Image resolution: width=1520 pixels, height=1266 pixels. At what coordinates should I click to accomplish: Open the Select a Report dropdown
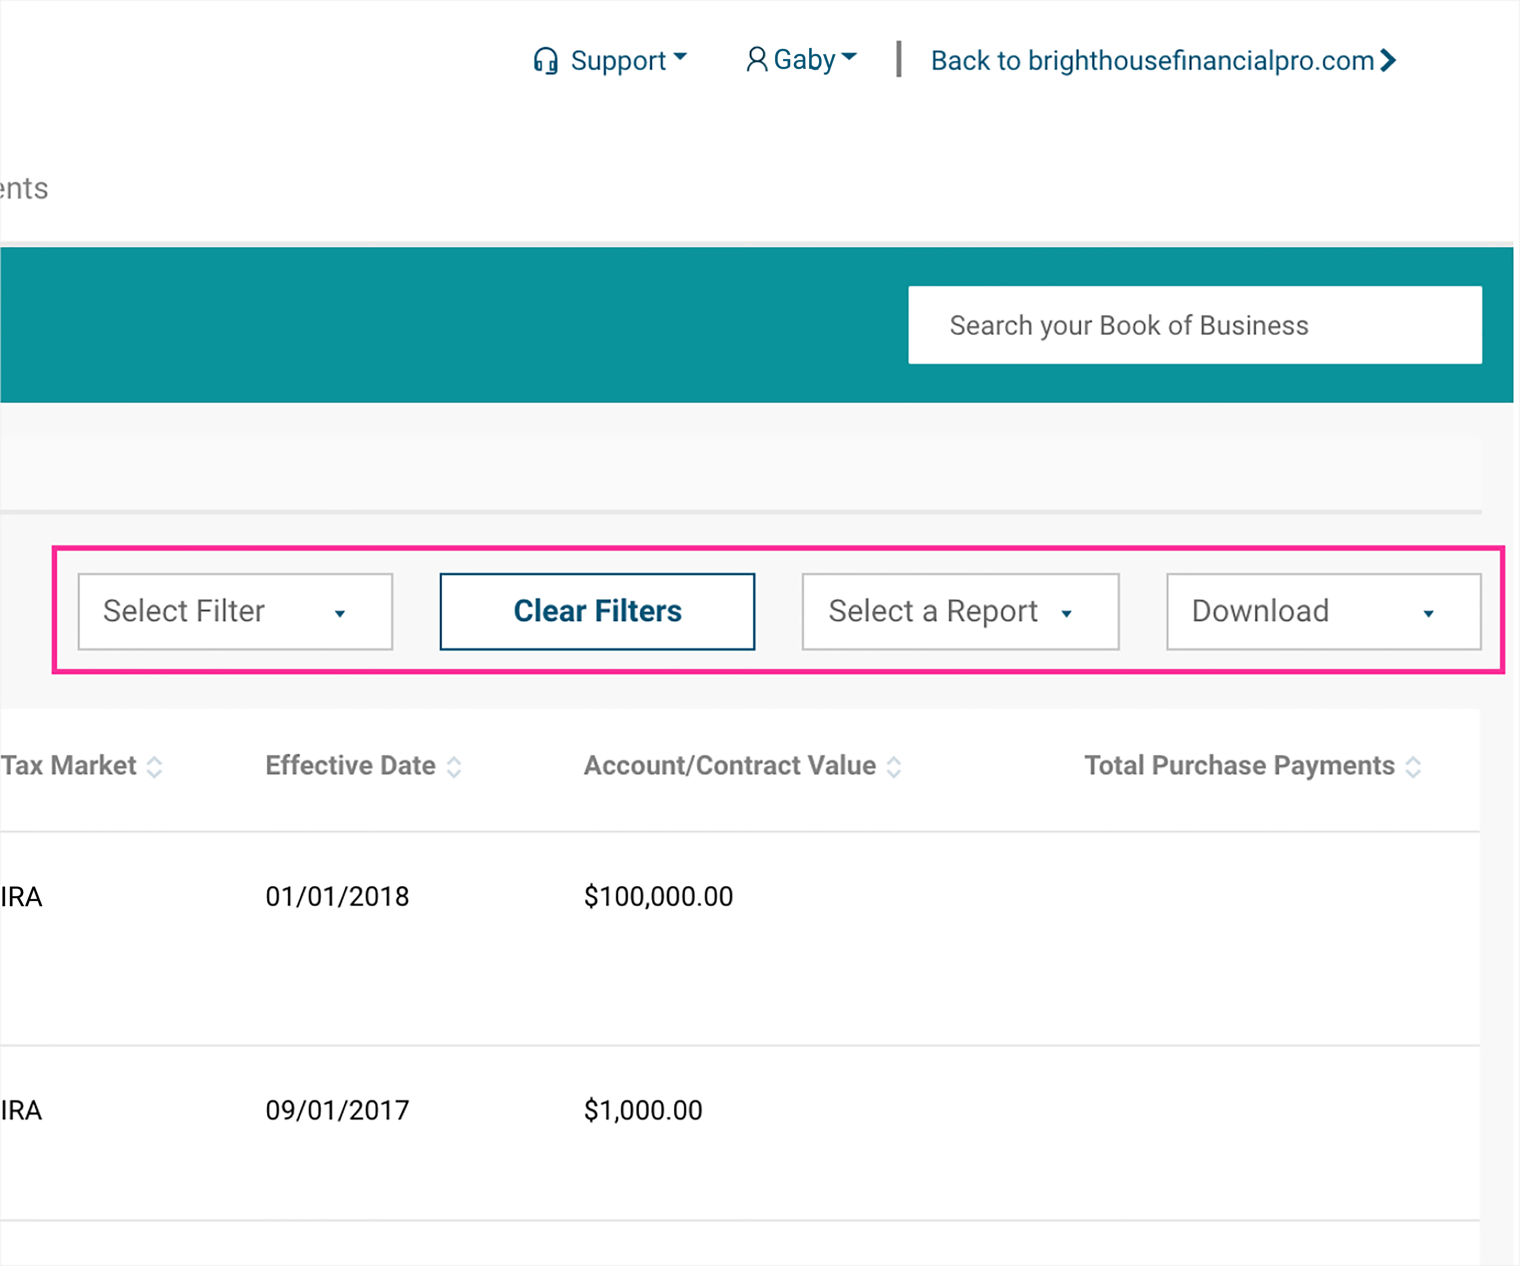[x=960, y=612]
